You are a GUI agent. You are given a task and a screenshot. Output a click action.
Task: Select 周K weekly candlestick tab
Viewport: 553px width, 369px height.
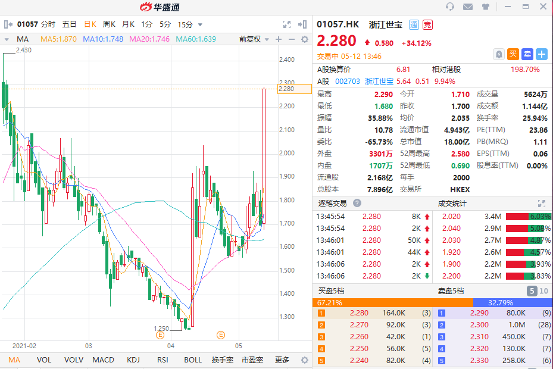coord(109,24)
